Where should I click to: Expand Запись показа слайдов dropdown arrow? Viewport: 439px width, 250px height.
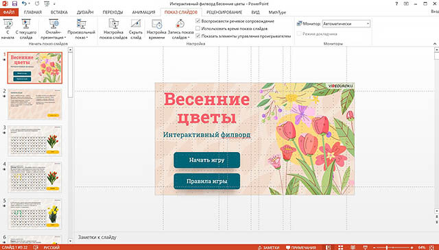pyautogui.click(x=189, y=38)
